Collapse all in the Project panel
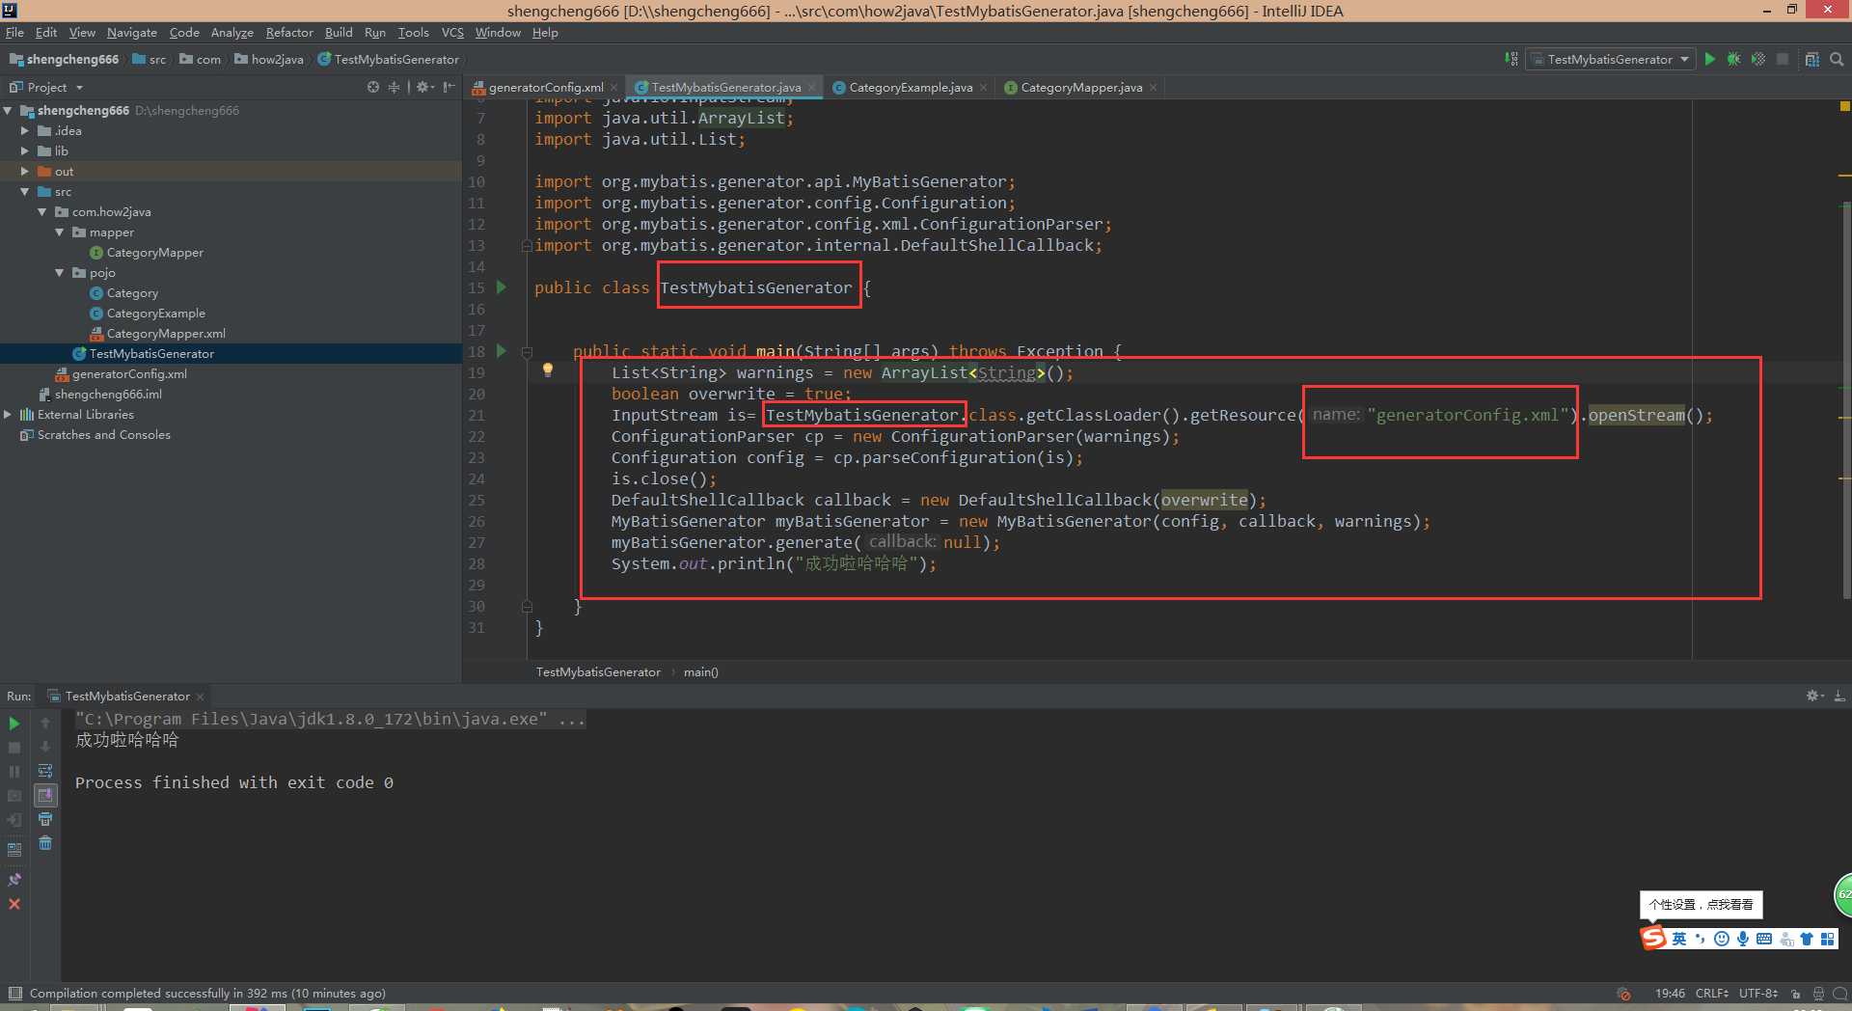This screenshot has height=1011, width=1852. 394,87
